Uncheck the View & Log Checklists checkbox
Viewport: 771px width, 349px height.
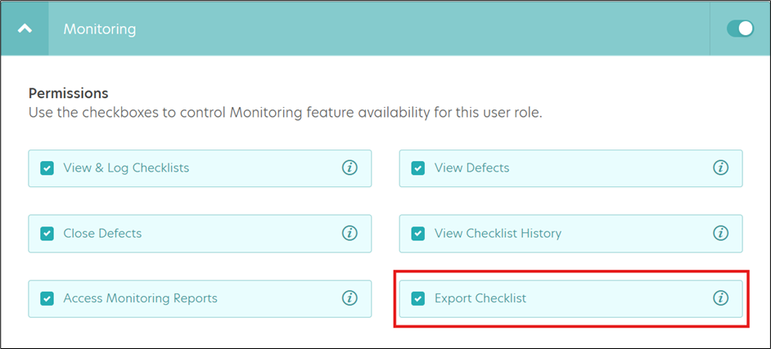[x=47, y=168]
